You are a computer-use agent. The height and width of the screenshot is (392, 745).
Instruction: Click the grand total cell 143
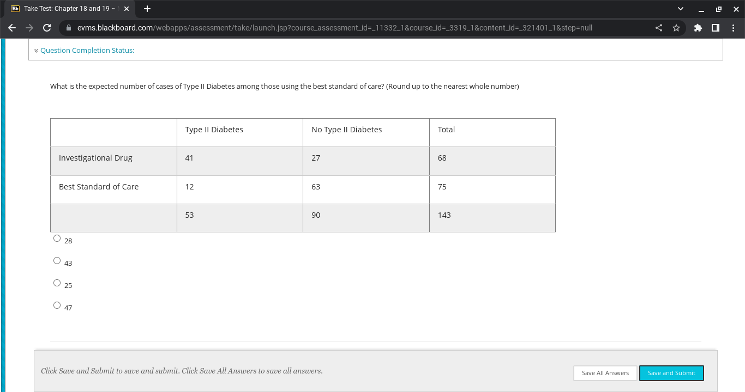click(492, 218)
